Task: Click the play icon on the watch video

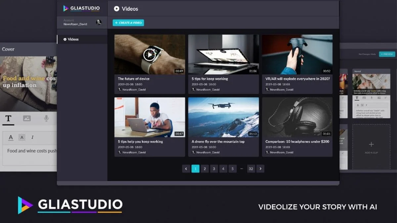Action: pos(150,55)
